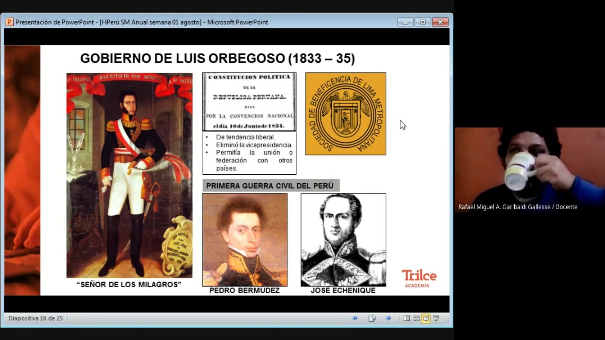Minimize the PowerPoint window
This screenshot has height=340, width=605.
point(405,22)
